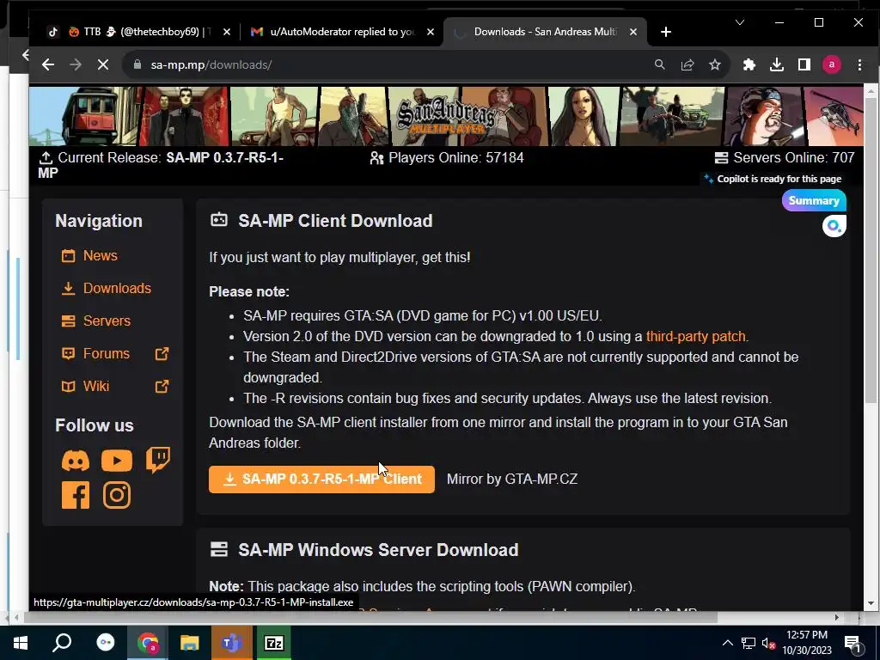Open the Instagram social icon
This screenshot has width=880, height=660.
[117, 495]
